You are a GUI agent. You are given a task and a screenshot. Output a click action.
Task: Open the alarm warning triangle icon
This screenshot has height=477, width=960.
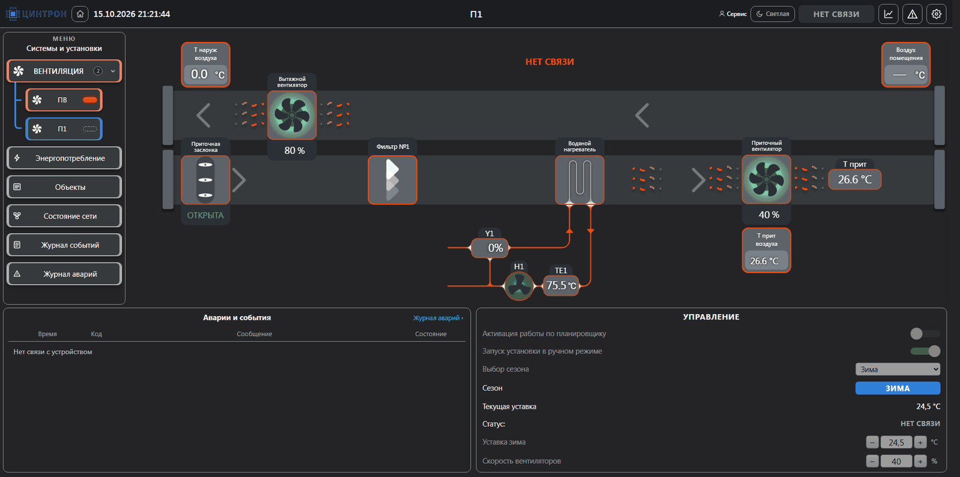[x=913, y=14]
